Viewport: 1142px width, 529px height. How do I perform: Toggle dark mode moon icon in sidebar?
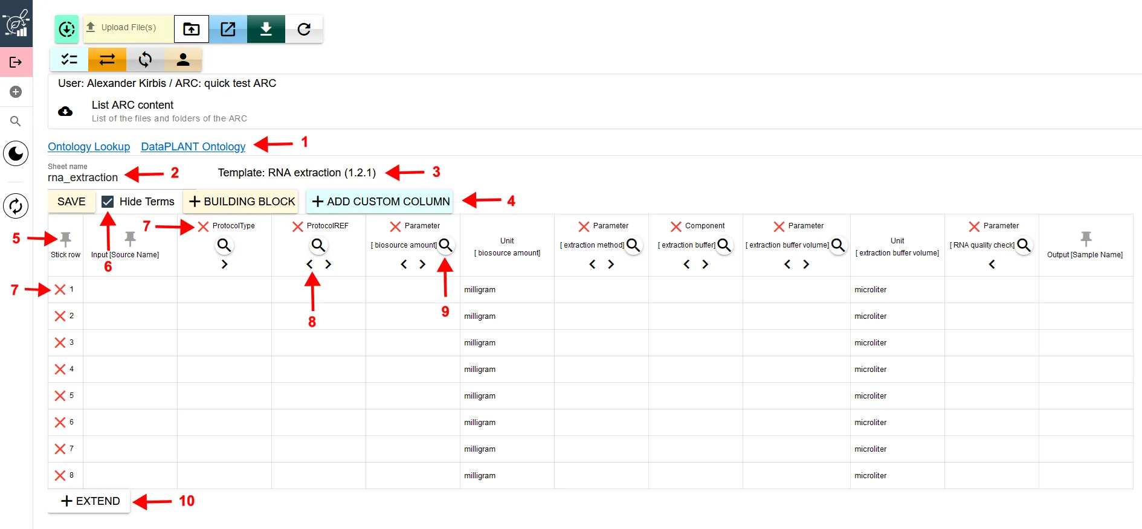[16, 153]
